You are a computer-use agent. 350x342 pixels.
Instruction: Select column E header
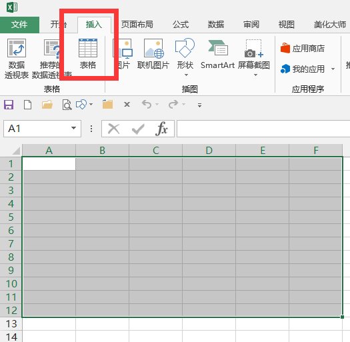[262, 150]
